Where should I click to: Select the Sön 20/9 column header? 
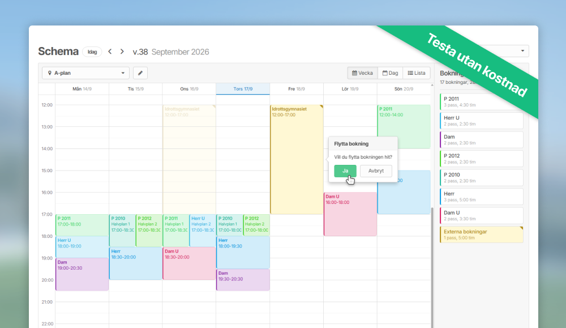click(404, 89)
